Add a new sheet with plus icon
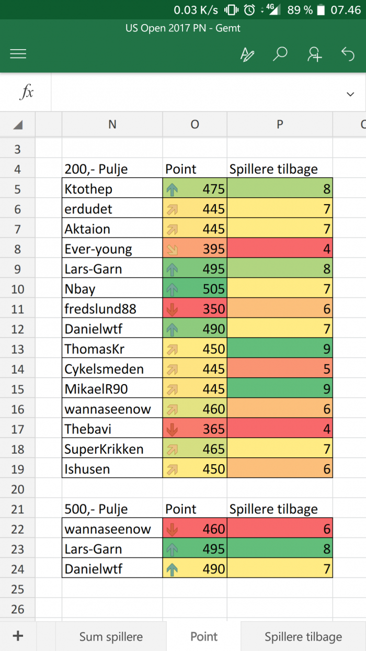Image resolution: width=366 pixels, height=651 pixels. pos(18,636)
